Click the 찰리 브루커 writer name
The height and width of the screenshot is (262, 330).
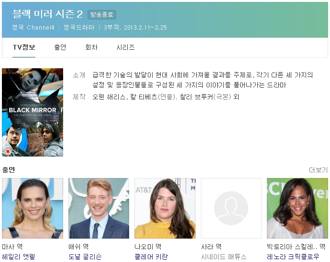pos(196,97)
